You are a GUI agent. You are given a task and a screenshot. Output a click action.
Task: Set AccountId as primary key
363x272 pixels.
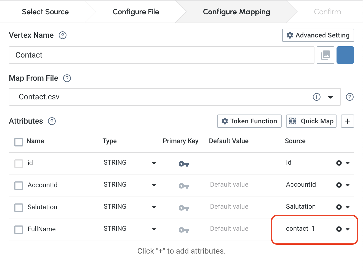[x=183, y=186]
